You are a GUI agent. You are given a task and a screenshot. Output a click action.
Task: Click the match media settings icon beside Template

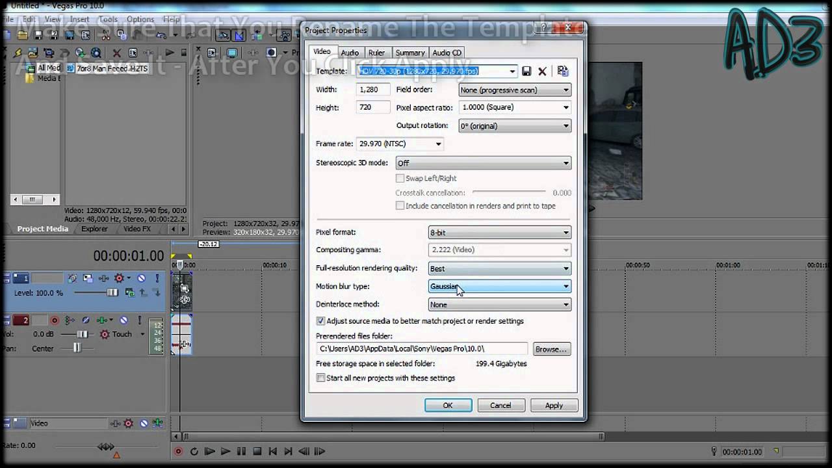pyautogui.click(x=563, y=71)
